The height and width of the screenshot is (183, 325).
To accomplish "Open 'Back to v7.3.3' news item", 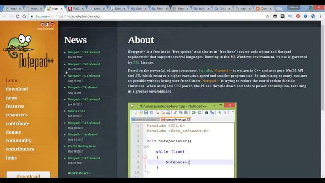I will click(x=76, y=111).
